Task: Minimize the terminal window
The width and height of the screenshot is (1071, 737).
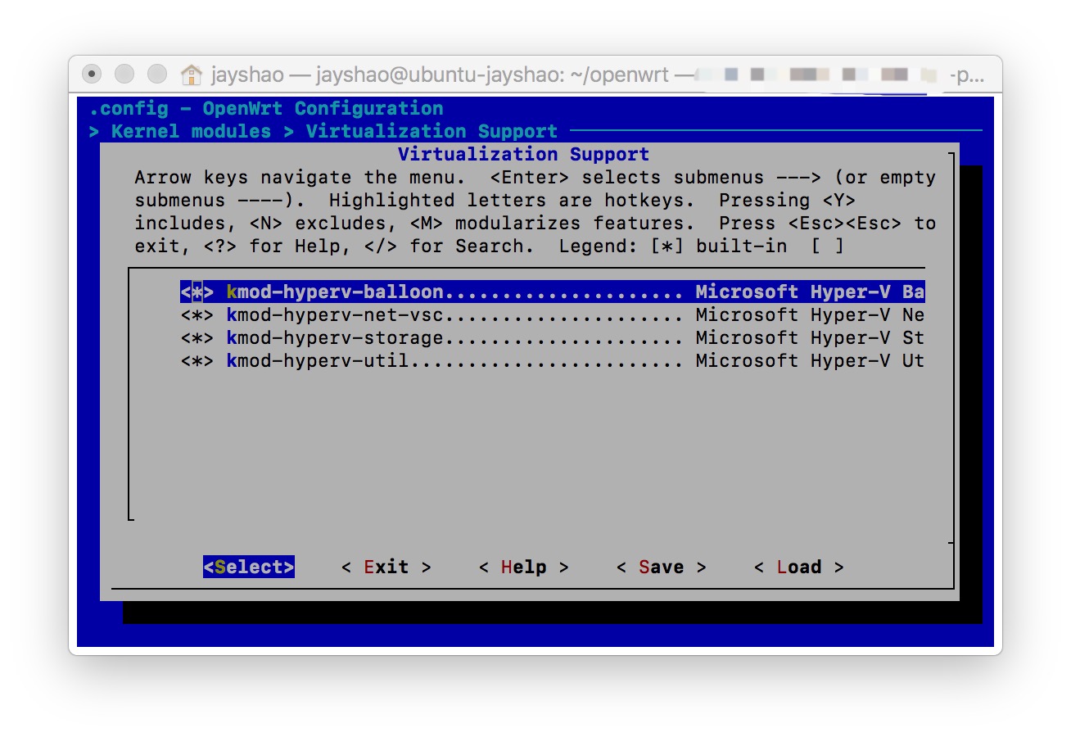Action: coord(124,74)
